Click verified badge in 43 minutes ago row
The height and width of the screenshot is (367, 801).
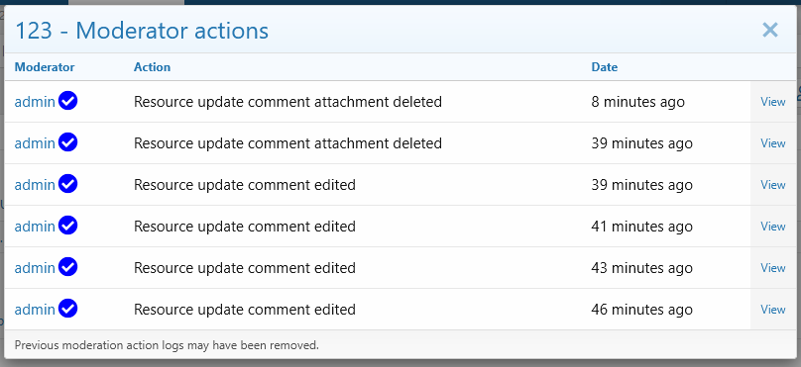(68, 267)
